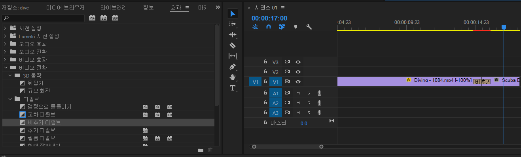Click fx badge on Diving - 1084.mp4 clip
This screenshot has width=521, height=157.
tap(409, 80)
